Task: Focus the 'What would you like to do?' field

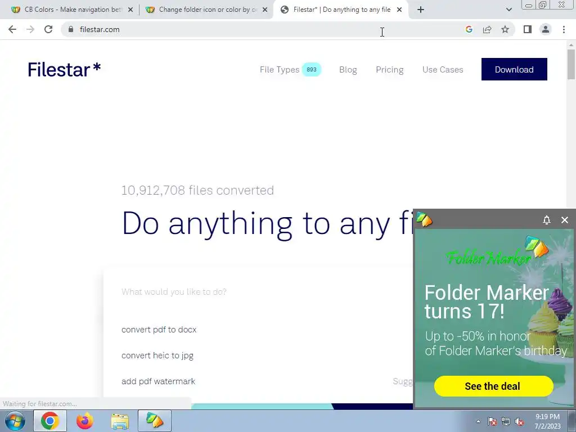Action: 257,292
